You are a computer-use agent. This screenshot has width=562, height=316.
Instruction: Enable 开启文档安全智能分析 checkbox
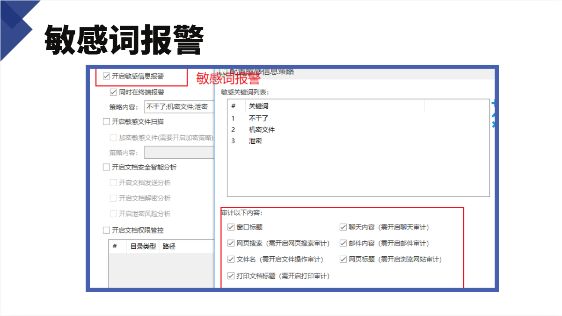tap(106, 167)
